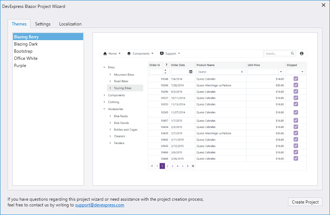
Task: Toggle Shipped checkbox for order 10365
Action: [296, 112]
